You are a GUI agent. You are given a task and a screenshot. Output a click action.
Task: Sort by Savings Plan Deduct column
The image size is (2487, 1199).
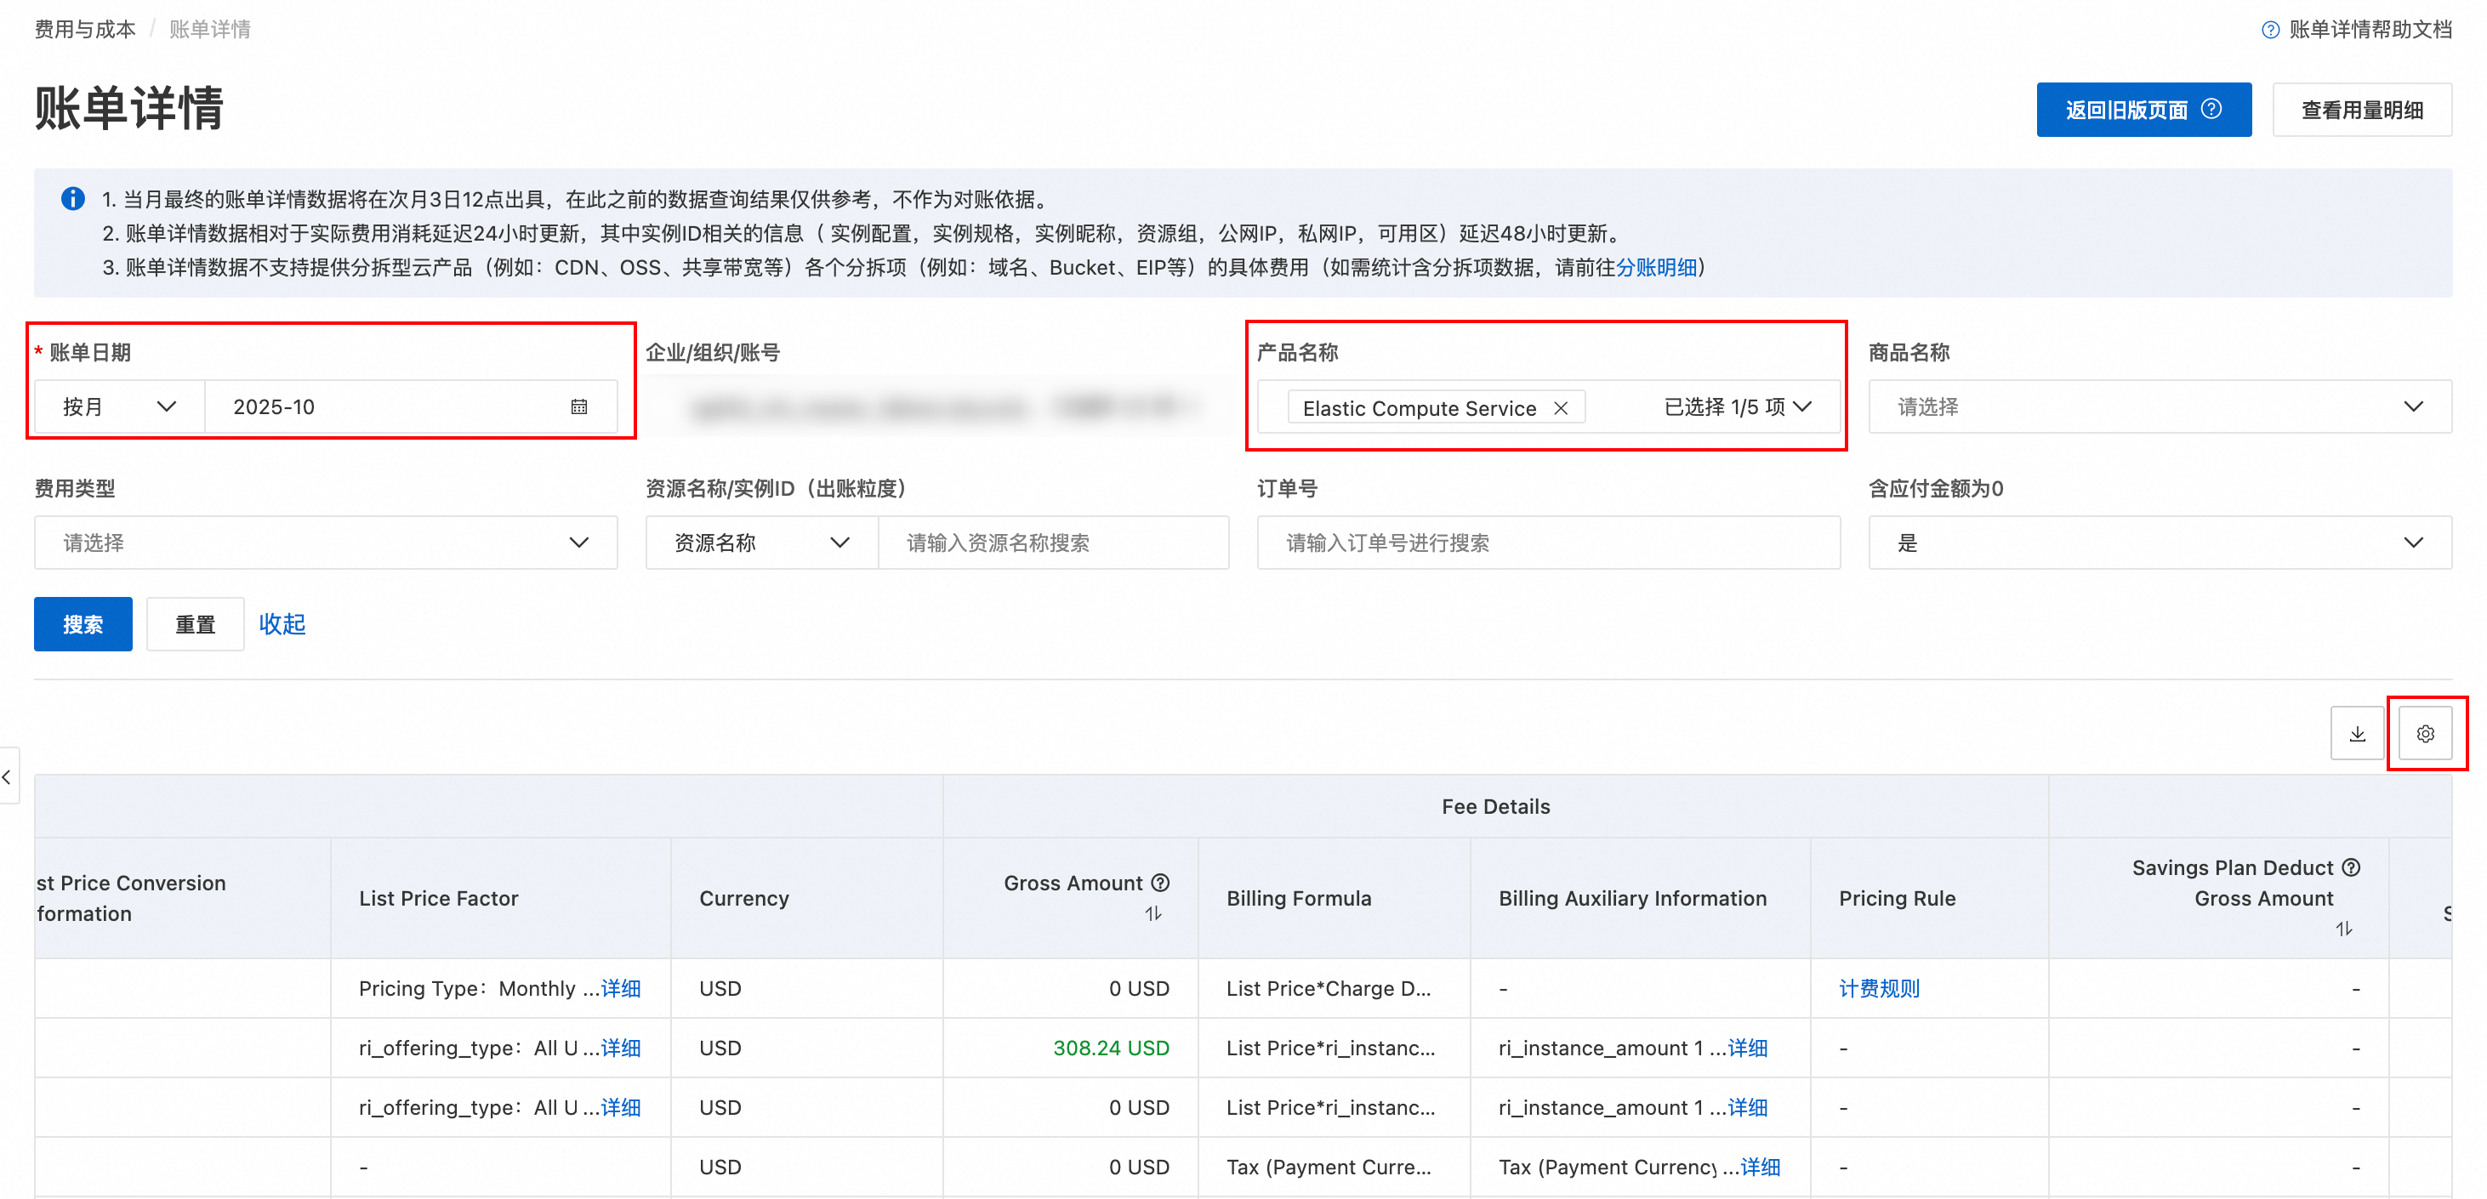point(2343,929)
